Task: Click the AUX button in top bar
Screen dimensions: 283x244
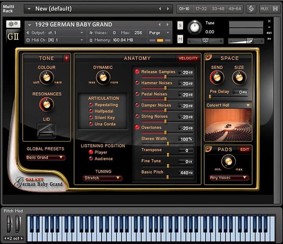Action: tap(264, 8)
